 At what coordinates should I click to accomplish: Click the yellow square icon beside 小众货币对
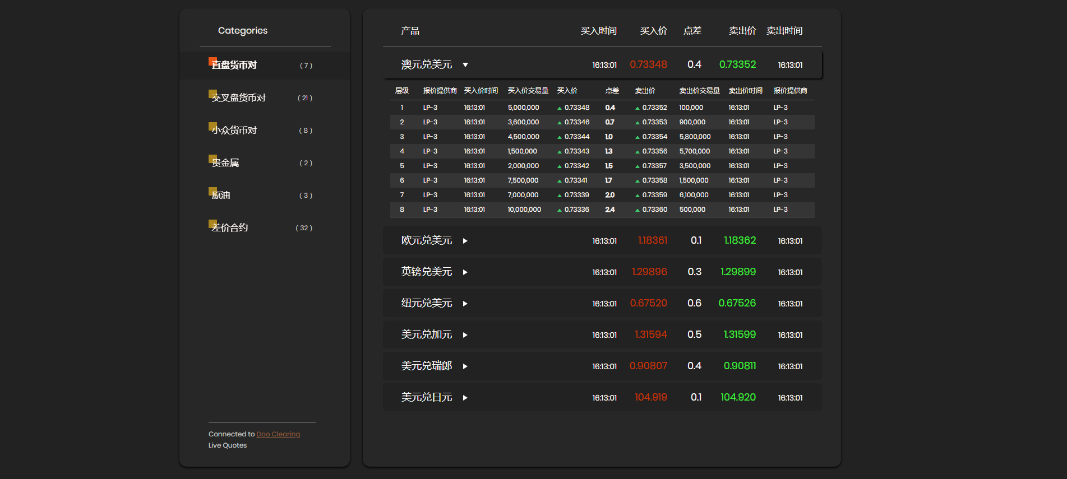(213, 126)
